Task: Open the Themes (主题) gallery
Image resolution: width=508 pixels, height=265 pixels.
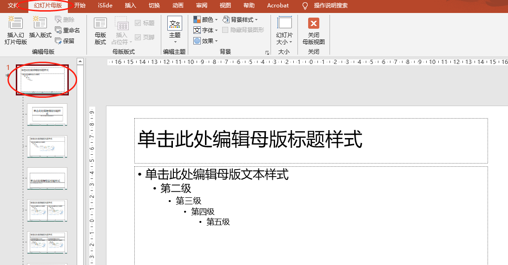Action: click(175, 30)
